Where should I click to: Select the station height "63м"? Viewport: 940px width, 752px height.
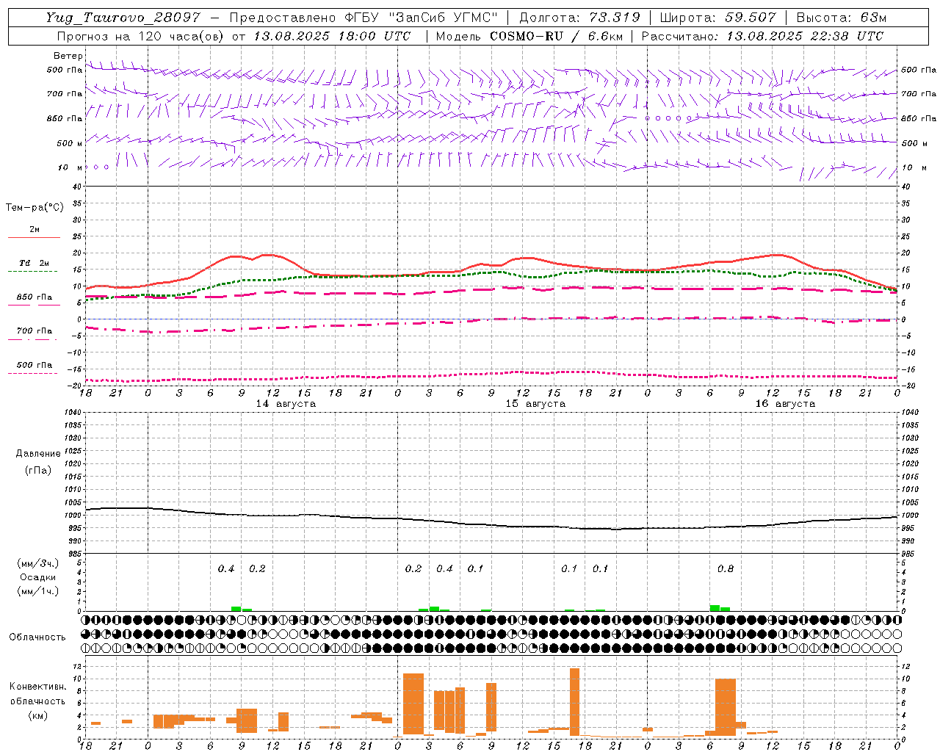point(874,18)
